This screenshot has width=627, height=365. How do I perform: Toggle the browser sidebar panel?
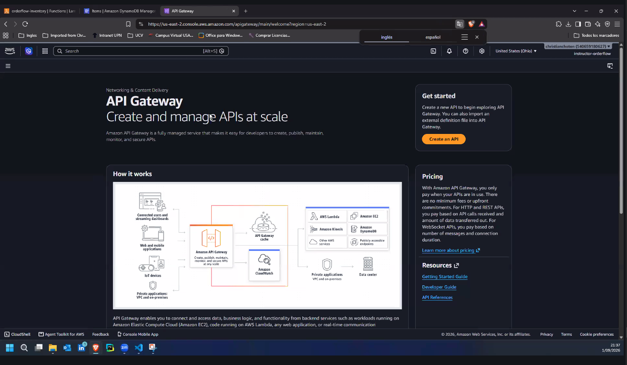[578, 24]
